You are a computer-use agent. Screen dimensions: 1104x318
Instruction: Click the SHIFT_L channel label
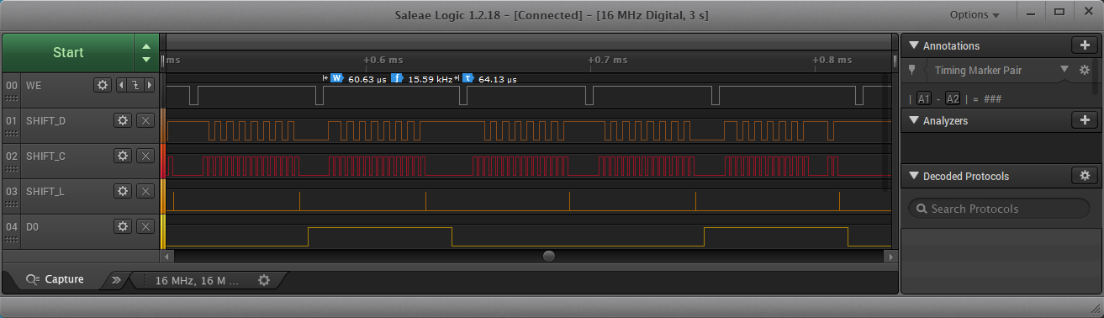coord(45,191)
